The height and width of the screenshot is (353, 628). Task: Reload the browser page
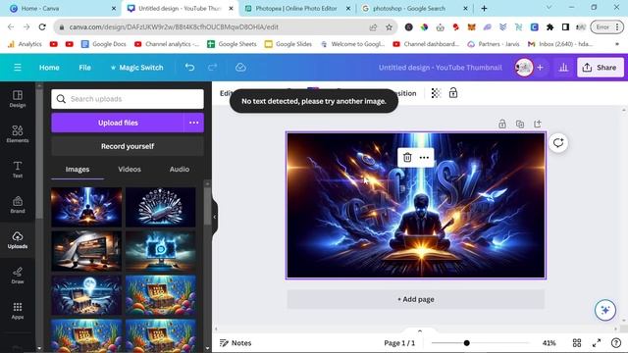pos(42,27)
